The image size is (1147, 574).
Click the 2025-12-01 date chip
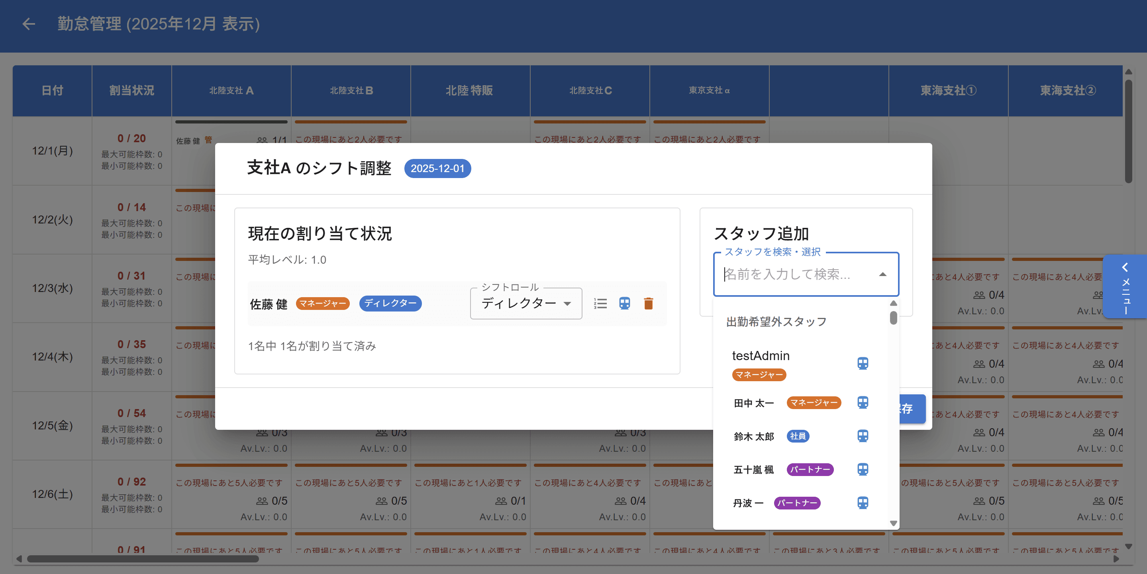437,168
